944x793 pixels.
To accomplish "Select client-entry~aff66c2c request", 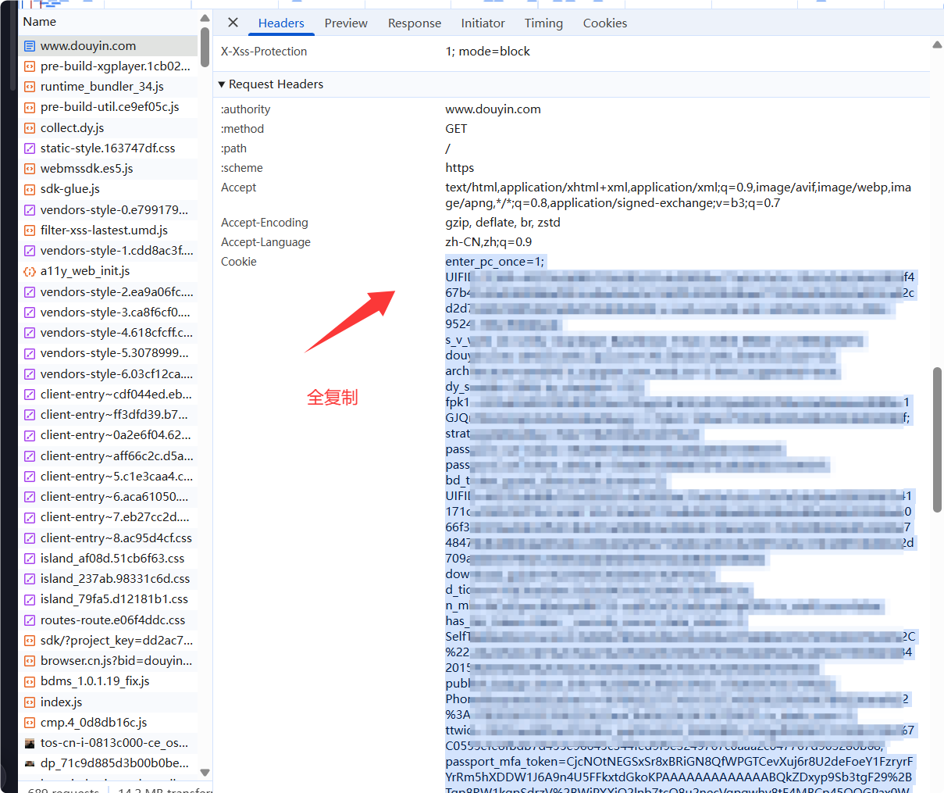I will point(108,456).
